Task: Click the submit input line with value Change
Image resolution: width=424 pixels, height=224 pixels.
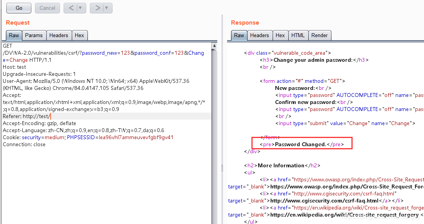Action: tap(345, 124)
